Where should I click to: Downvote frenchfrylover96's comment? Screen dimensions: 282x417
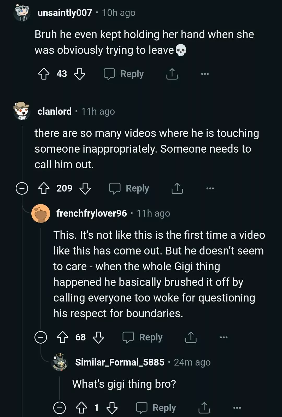pyautogui.click(x=98, y=337)
